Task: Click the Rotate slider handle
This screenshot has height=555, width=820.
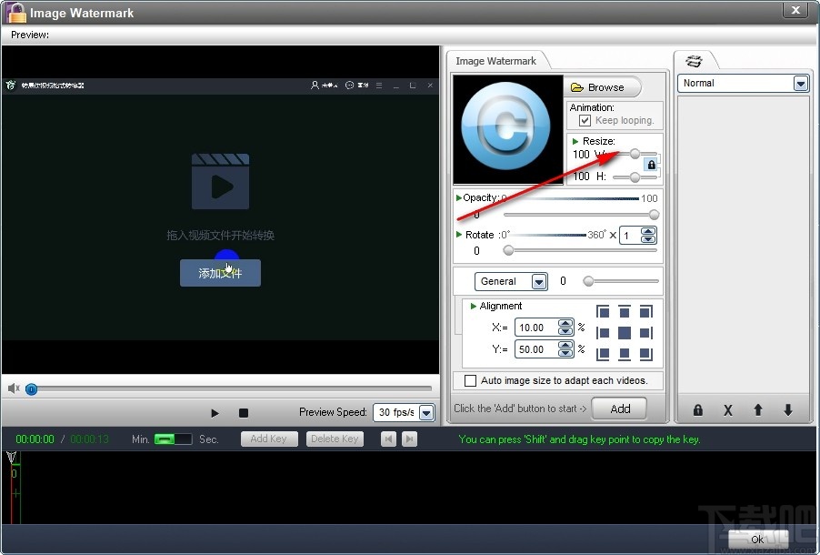Action: [x=508, y=250]
